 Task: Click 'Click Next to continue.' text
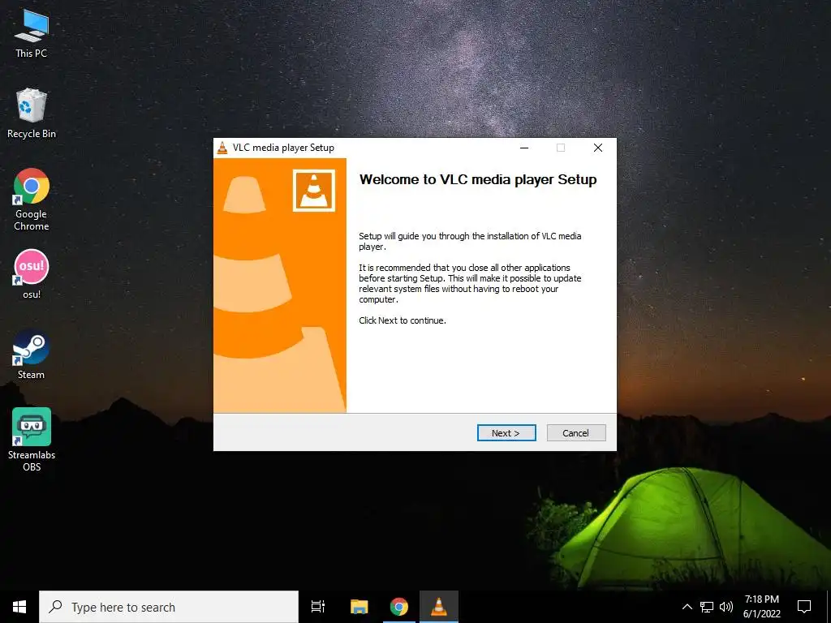click(403, 320)
